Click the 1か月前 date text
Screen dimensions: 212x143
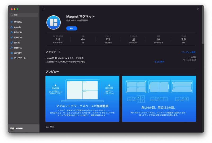pos(193,57)
